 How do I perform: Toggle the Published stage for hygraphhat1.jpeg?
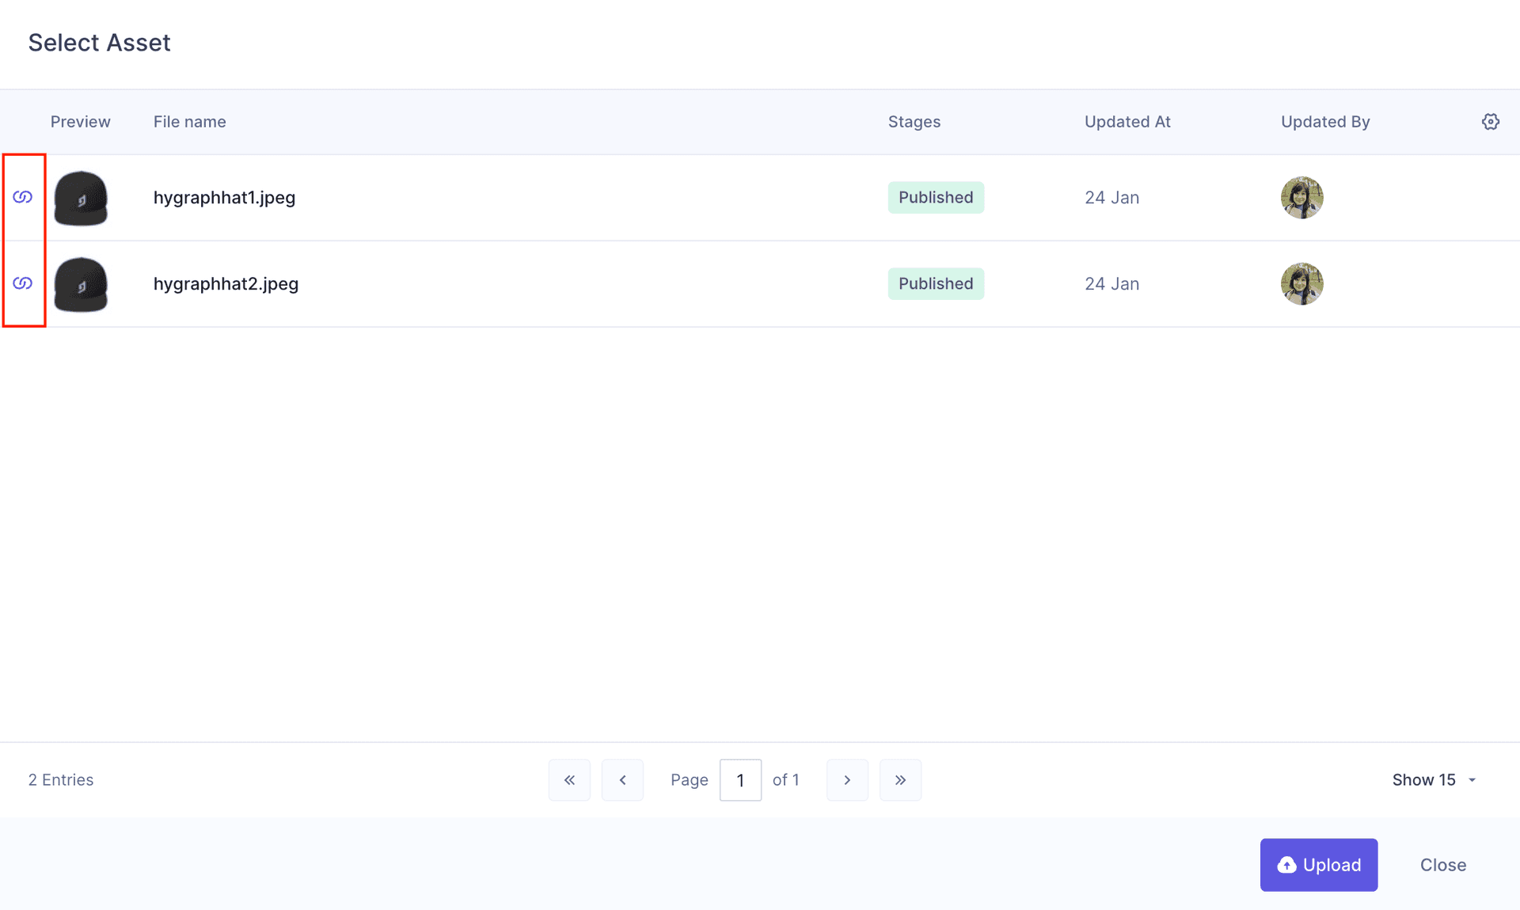(936, 196)
